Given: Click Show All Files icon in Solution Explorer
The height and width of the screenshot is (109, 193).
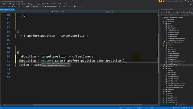Looking at the screenshot, I should point(184,12).
